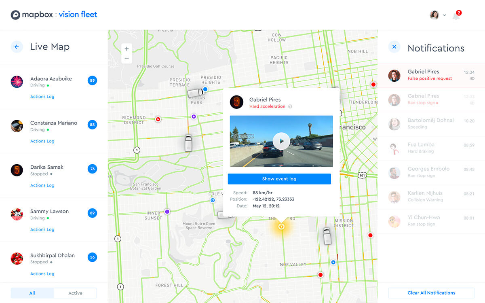Close the Notifications panel
Viewport: 485px width, 303px height.
point(394,47)
